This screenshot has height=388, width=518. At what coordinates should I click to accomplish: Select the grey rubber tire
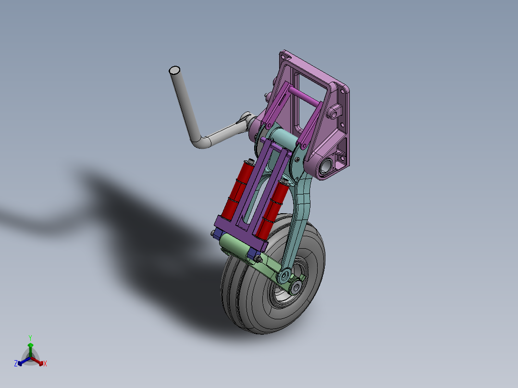(254, 297)
